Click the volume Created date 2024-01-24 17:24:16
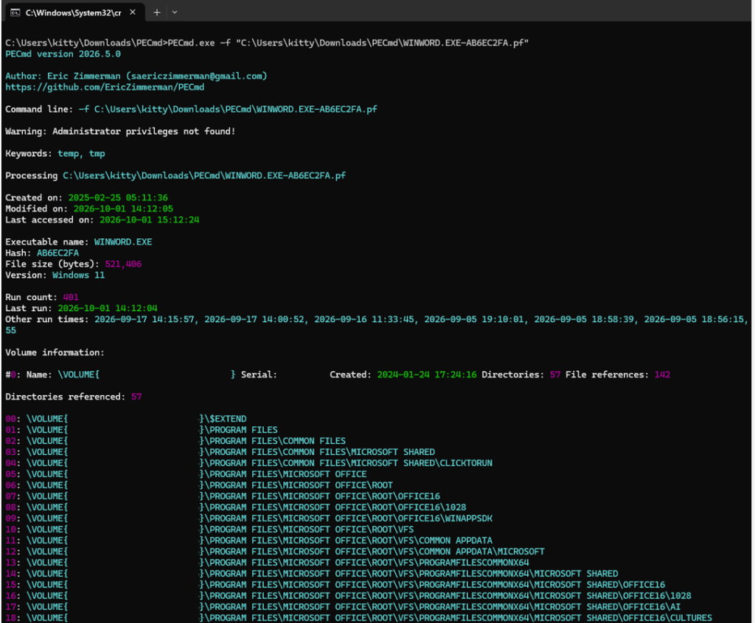 point(427,375)
